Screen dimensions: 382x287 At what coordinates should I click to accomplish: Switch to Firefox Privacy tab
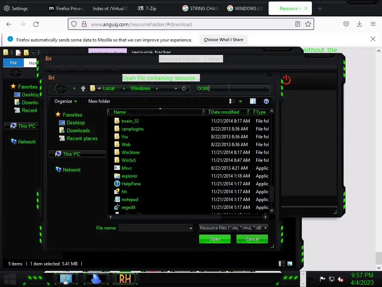click(66, 8)
